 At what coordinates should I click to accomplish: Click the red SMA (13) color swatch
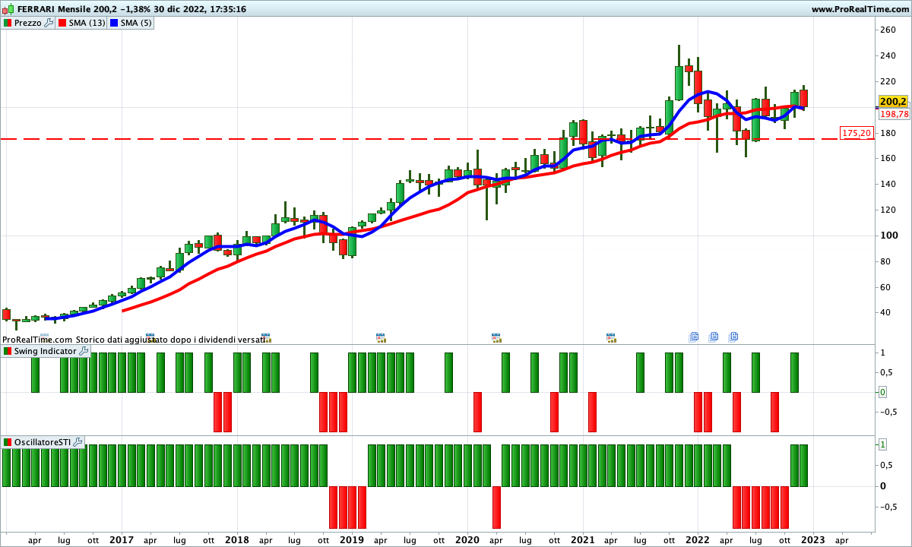(x=62, y=23)
